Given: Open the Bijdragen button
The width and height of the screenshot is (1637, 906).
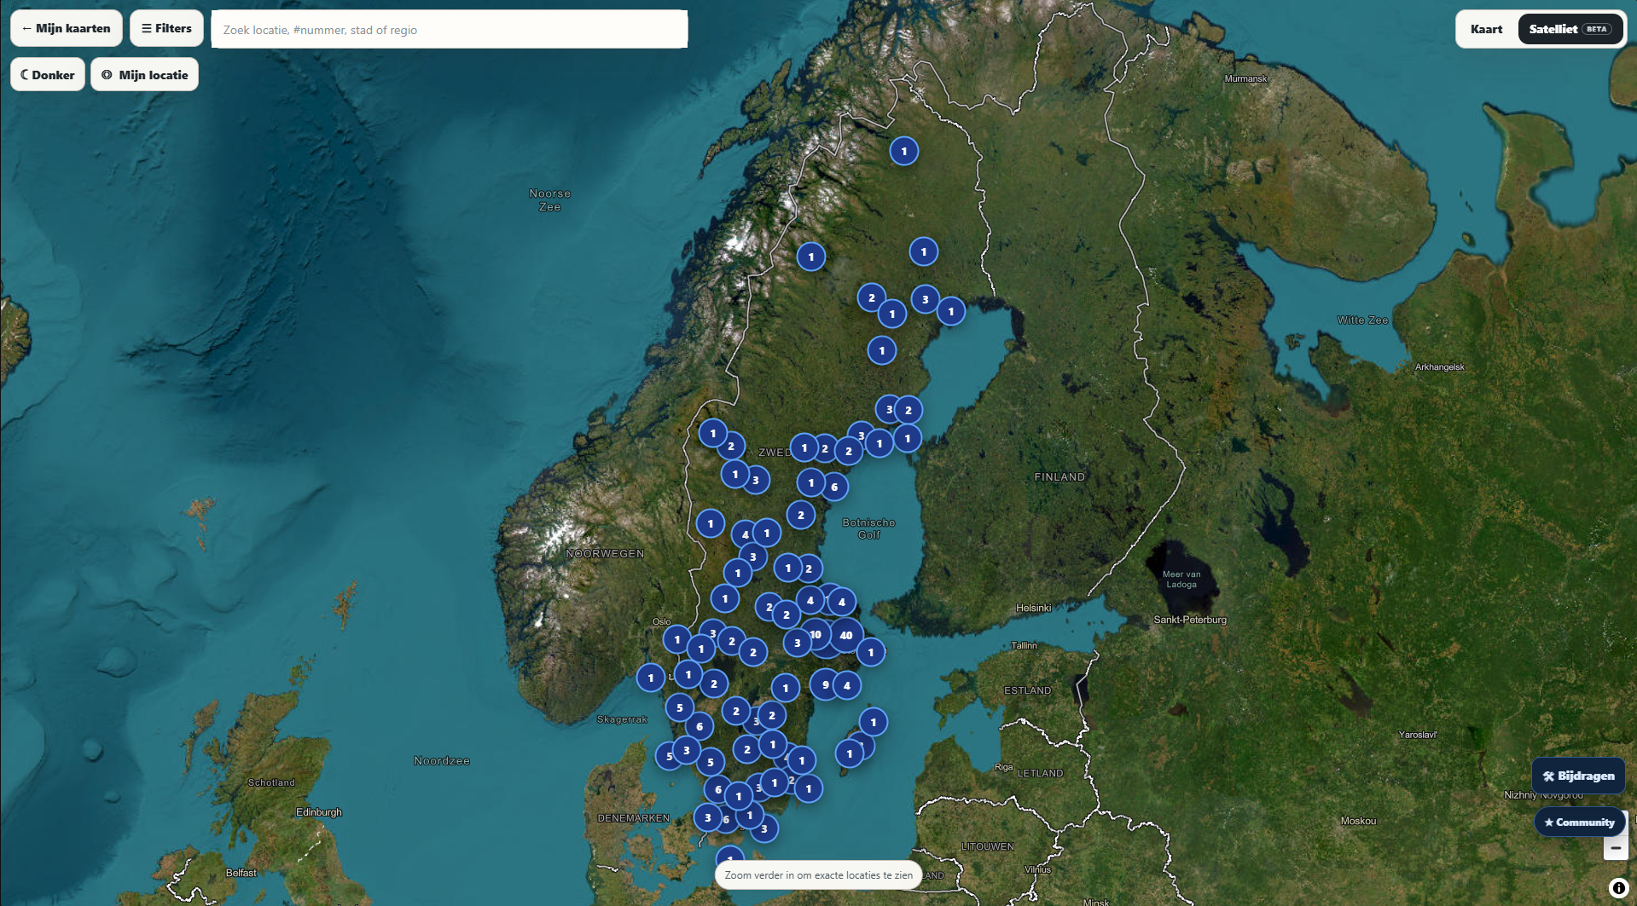Looking at the screenshot, I should [x=1579, y=776].
